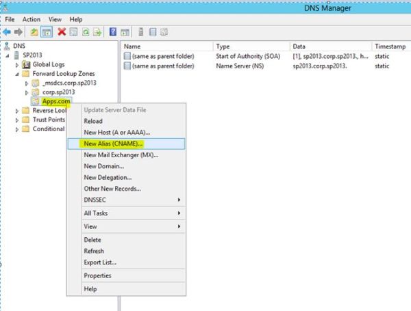411x311 pixels.
Task: Click the Back arrow toolbar icon
Action: coord(7,32)
